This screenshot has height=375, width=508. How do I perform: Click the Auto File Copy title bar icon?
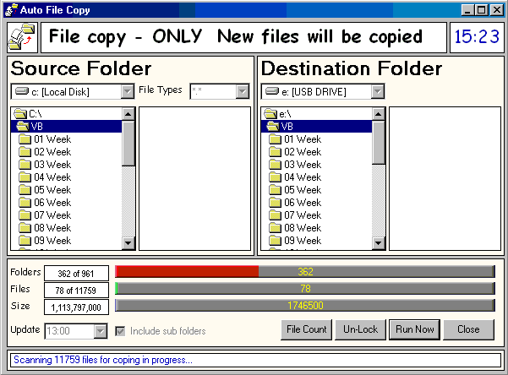coord(9,10)
